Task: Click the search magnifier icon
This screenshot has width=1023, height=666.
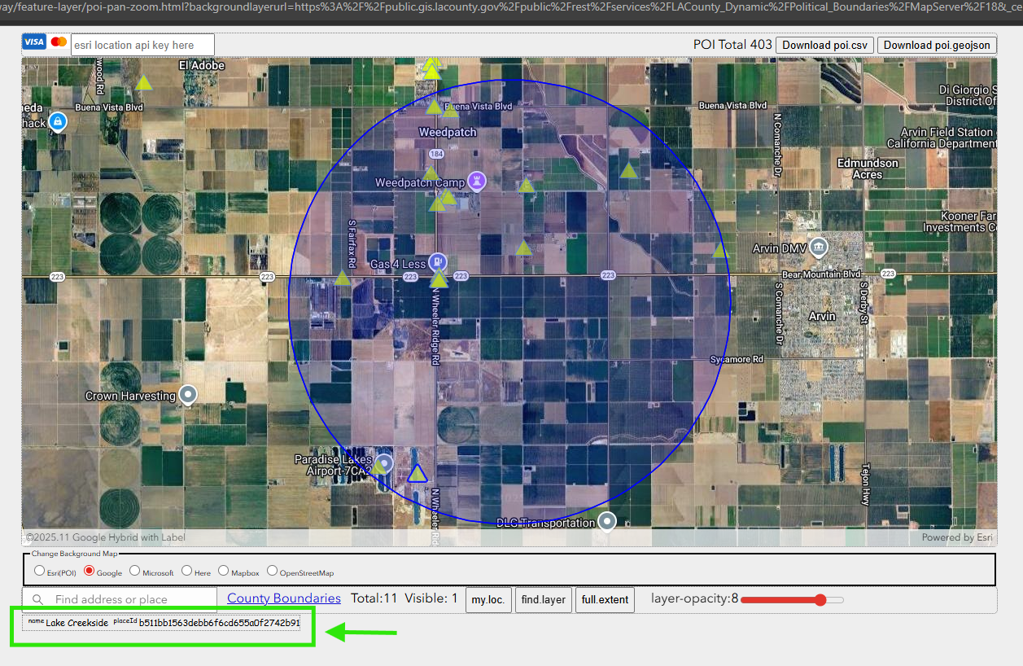Action: pyautogui.click(x=37, y=599)
